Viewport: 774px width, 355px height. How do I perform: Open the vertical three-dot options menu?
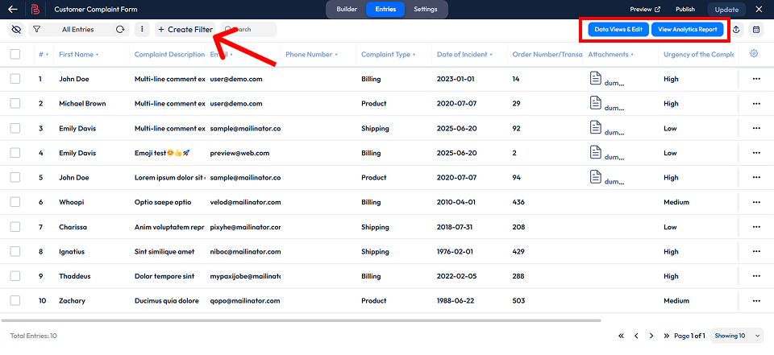click(x=142, y=30)
